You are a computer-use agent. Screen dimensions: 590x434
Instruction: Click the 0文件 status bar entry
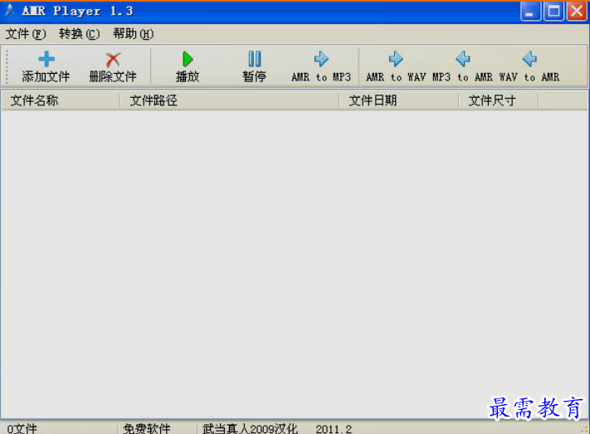22,429
